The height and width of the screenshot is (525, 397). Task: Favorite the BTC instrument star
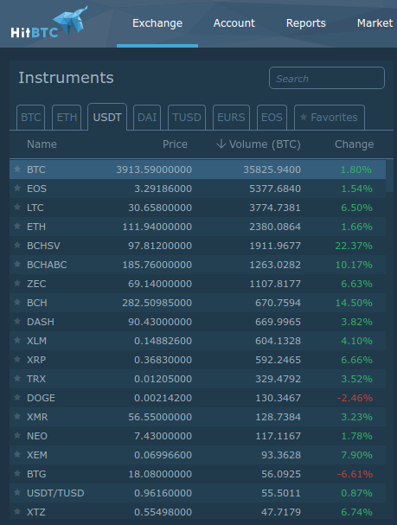pyautogui.click(x=17, y=169)
